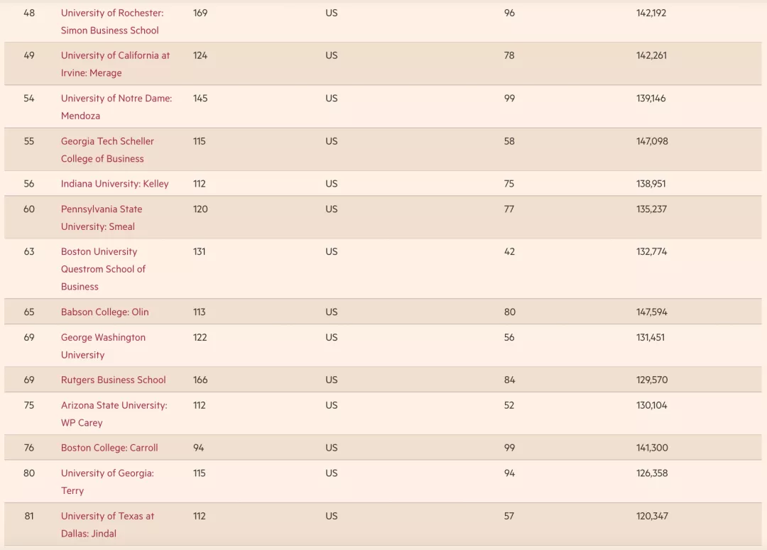Select rank 56 in Indiana Kelley row
The image size is (767, 550).
point(29,184)
